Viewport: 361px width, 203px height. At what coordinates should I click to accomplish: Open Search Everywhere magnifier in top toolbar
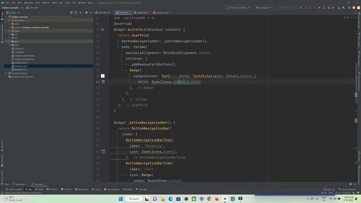coord(349,7)
